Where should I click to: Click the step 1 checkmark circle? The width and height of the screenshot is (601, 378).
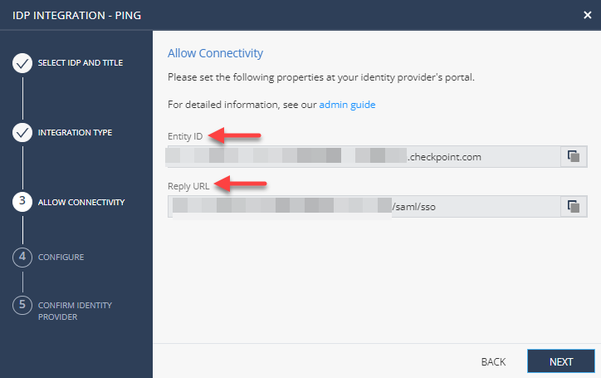click(23, 64)
